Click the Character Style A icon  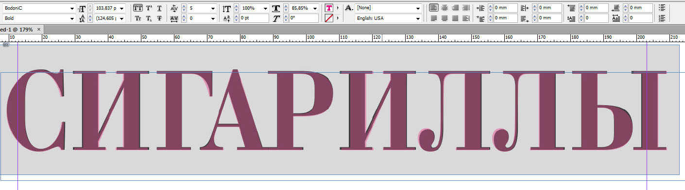pyautogui.click(x=349, y=8)
